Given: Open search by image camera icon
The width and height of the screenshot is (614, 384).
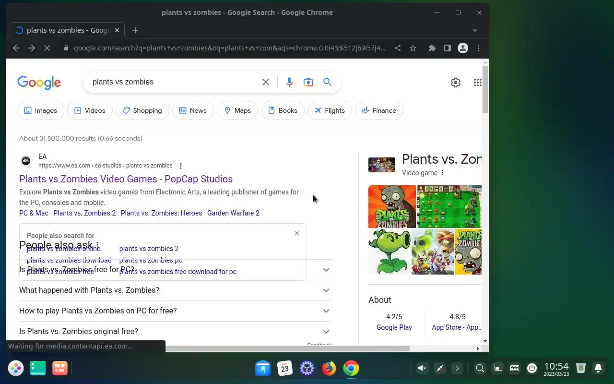Looking at the screenshot, I should (x=308, y=82).
